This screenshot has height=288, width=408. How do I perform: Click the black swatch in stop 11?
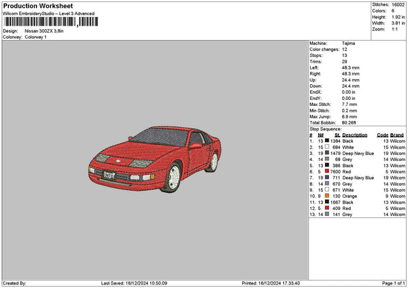pos(327,202)
